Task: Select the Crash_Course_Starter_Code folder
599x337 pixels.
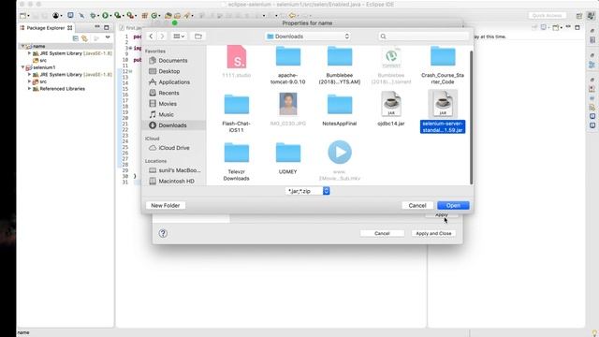Action: (x=443, y=65)
